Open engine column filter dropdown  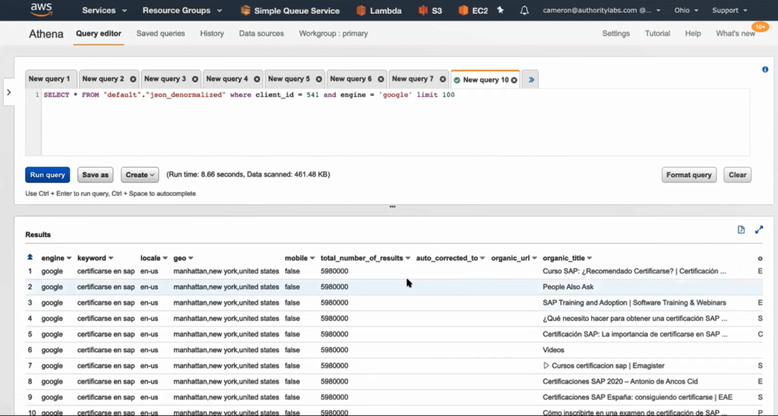(x=69, y=258)
